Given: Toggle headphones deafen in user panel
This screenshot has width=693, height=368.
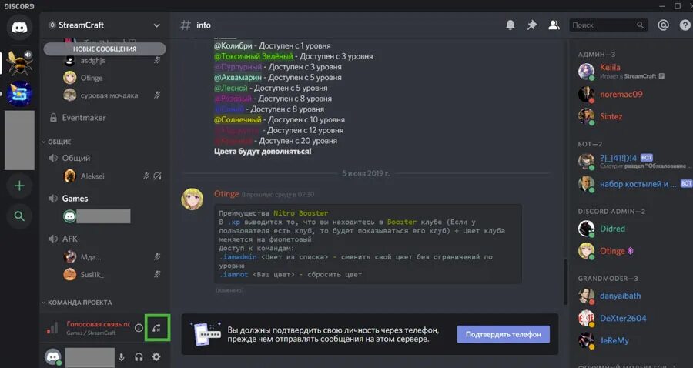Looking at the screenshot, I should tap(139, 357).
